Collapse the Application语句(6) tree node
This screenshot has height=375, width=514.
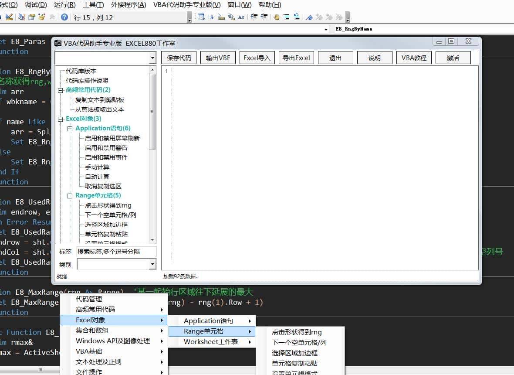click(x=70, y=129)
